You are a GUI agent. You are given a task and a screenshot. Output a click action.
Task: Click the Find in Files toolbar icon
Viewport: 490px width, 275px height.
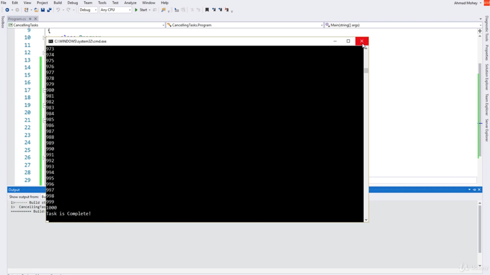click(x=163, y=10)
